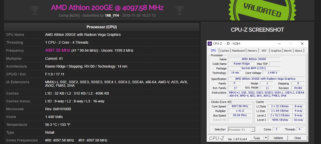
Task: Click the right trophy icon
Action: 179,10
